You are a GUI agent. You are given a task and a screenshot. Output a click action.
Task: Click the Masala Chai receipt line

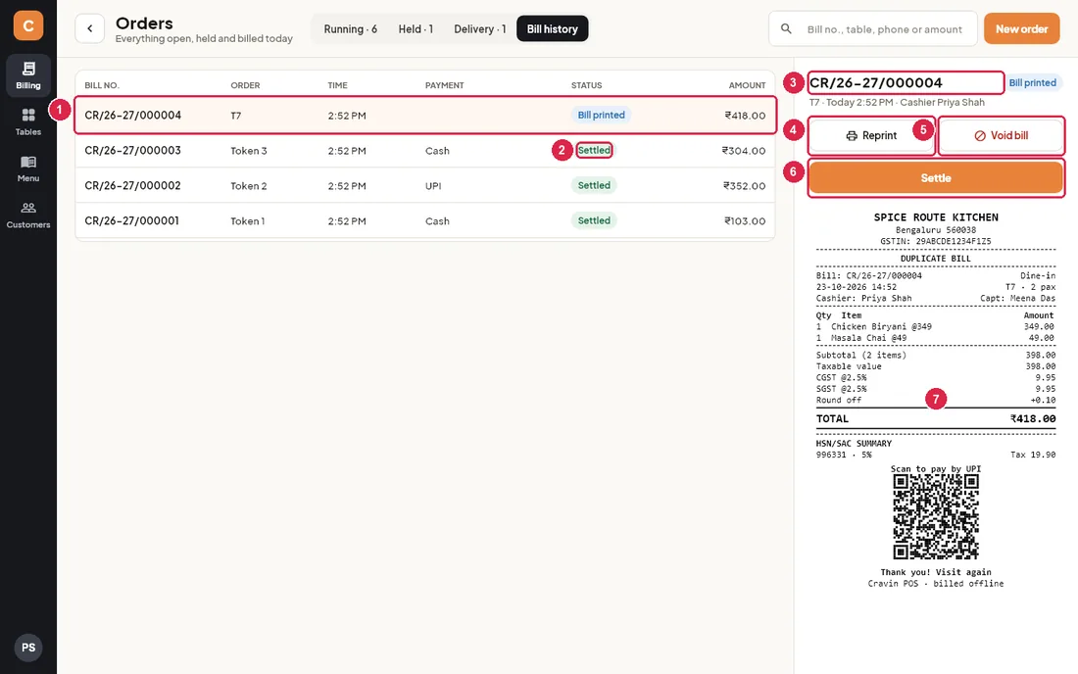936,338
